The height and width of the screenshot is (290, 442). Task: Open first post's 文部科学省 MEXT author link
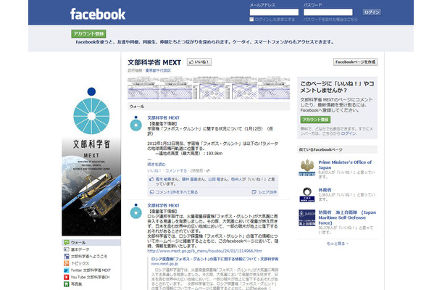point(163,118)
